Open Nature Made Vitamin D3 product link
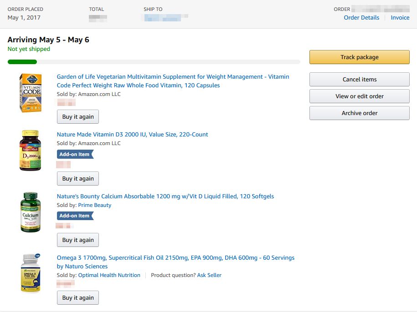This screenshot has height=312, width=417. [132, 135]
